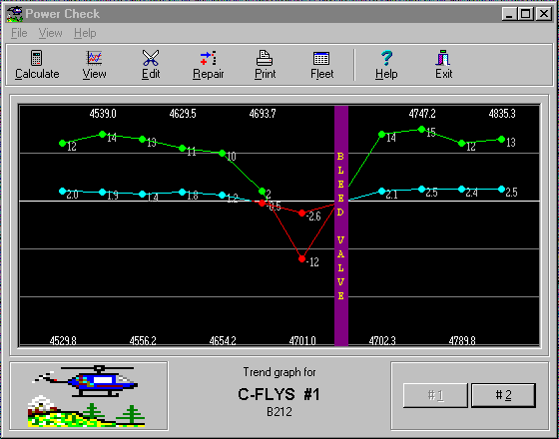Click the hours label 4693.7
This screenshot has width=559, height=439.
263,114
